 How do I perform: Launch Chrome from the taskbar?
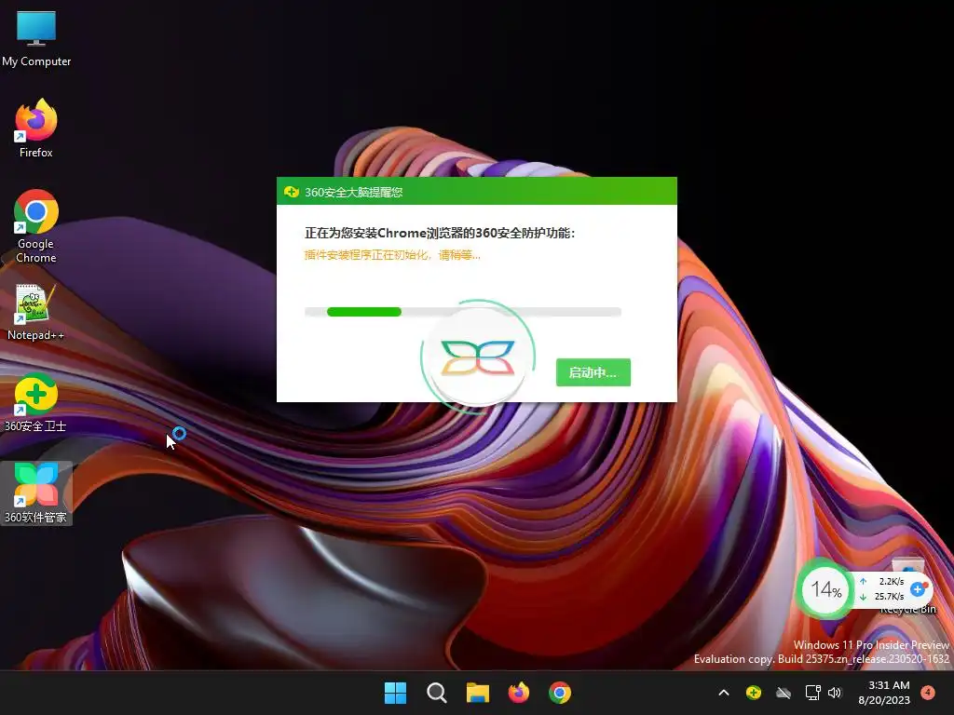[560, 693]
